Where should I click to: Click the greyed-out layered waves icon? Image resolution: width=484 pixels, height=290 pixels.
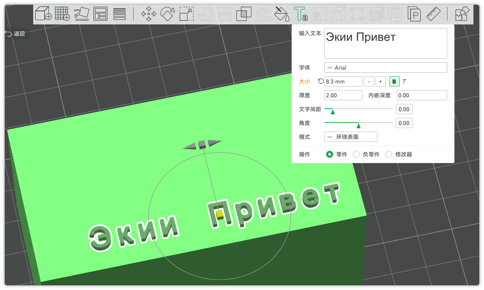[376, 14]
